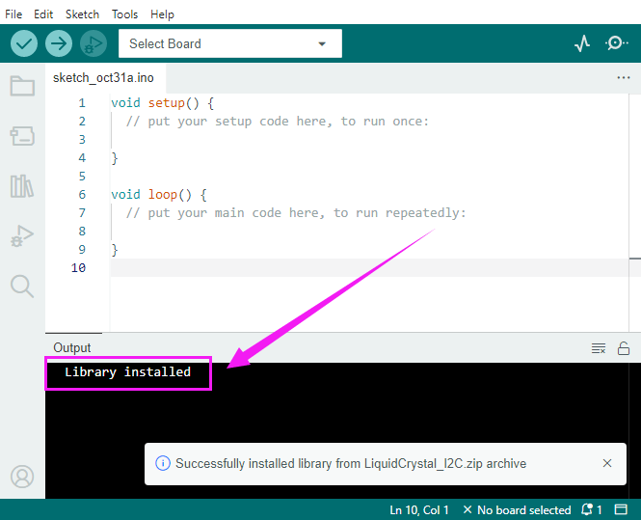Toggle the bottom panel from status bar
This screenshot has width=641, height=520.
point(621,509)
